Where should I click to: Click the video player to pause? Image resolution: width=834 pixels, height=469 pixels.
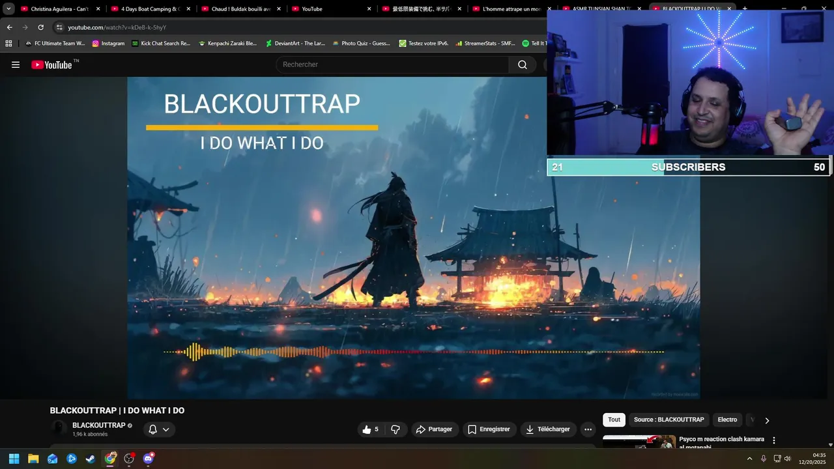tap(413, 238)
